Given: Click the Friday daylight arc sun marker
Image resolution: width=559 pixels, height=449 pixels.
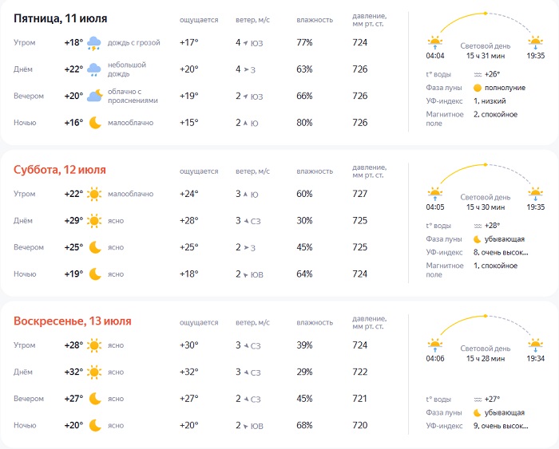Looking at the screenshot, I should coord(485,14).
